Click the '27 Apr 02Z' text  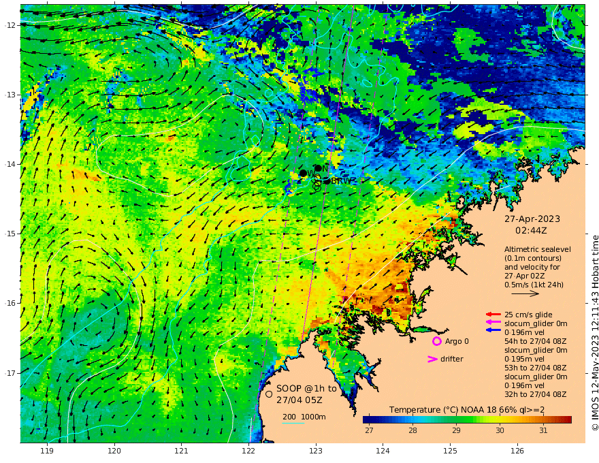(x=525, y=276)
